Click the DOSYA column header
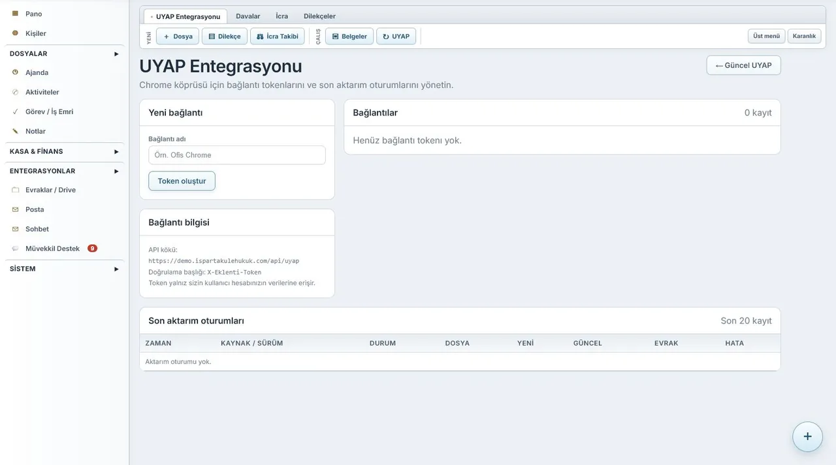Viewport: 836px width, 465px height. (x=457, y=343)
